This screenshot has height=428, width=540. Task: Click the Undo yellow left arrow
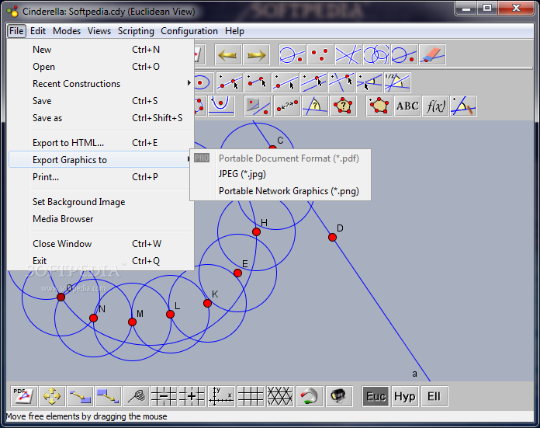[227, 55]
